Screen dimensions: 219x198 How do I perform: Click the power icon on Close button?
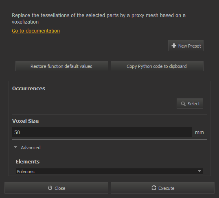(x=50, y=188)
